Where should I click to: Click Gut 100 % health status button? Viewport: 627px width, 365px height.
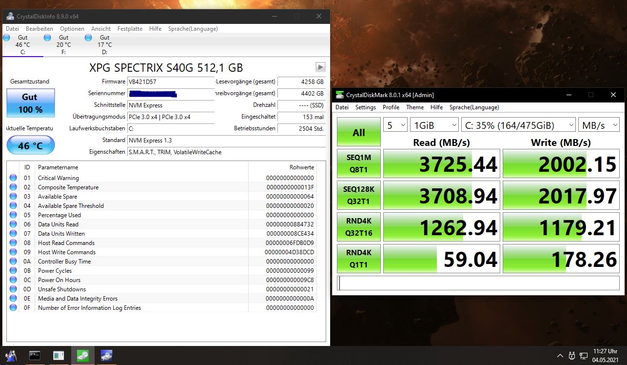click(x=31, y=103)
